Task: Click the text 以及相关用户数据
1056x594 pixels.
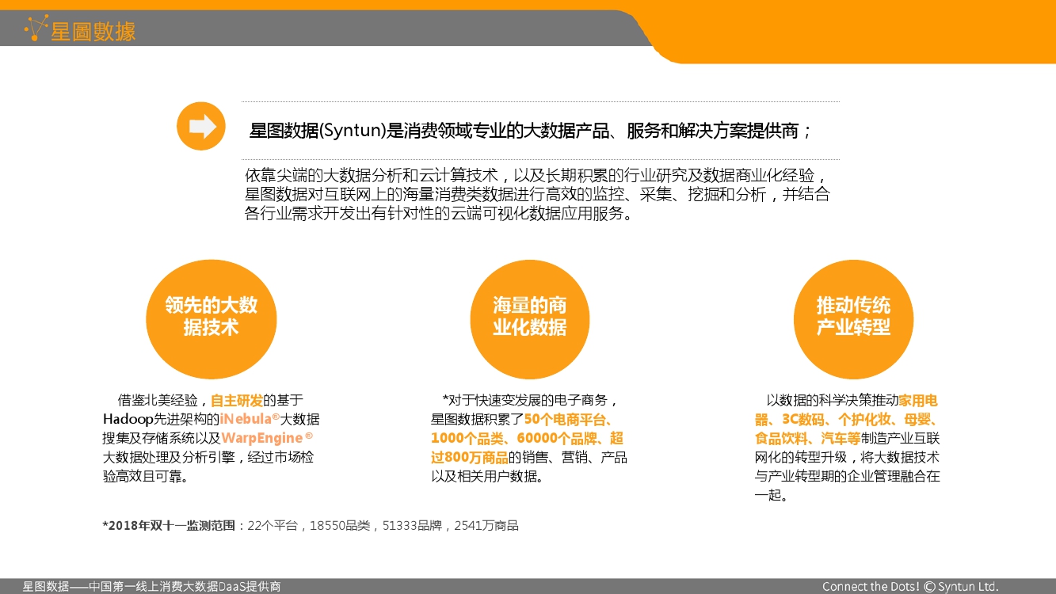Action: (487, 476)
